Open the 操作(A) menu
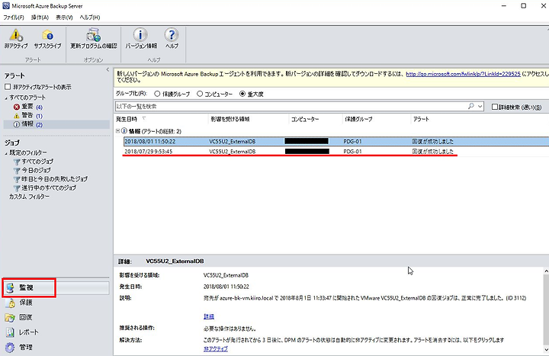The width and height of the screenshot is (549, 356). (x=40, y=18)
